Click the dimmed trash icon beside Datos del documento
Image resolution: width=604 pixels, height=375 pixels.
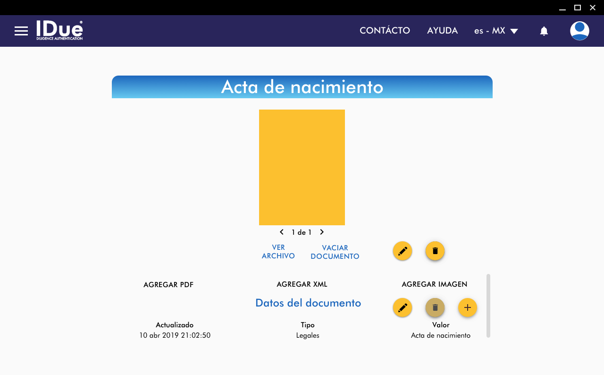pyautogui.click(x=435, y=308)
